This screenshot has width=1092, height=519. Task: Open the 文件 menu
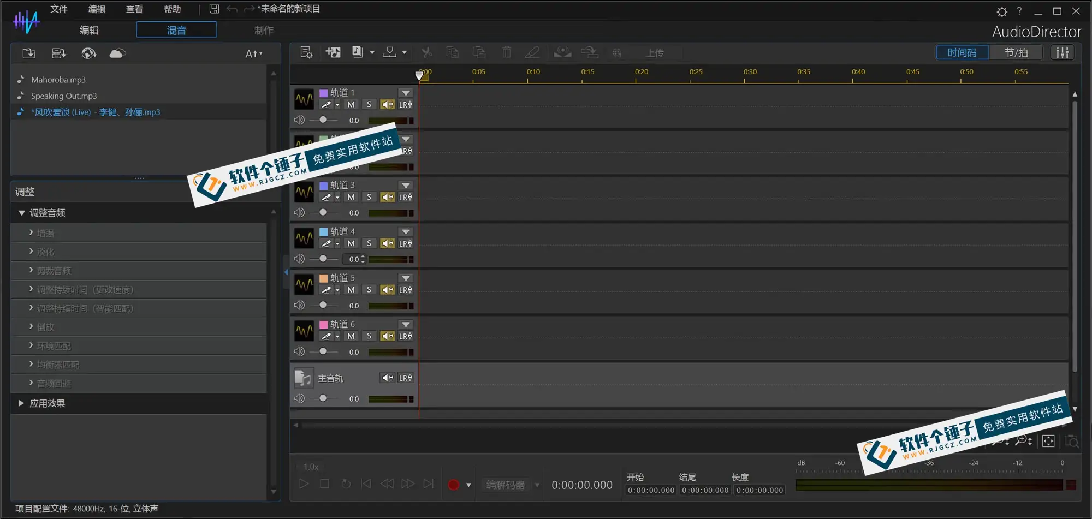(x=58, y=9)
